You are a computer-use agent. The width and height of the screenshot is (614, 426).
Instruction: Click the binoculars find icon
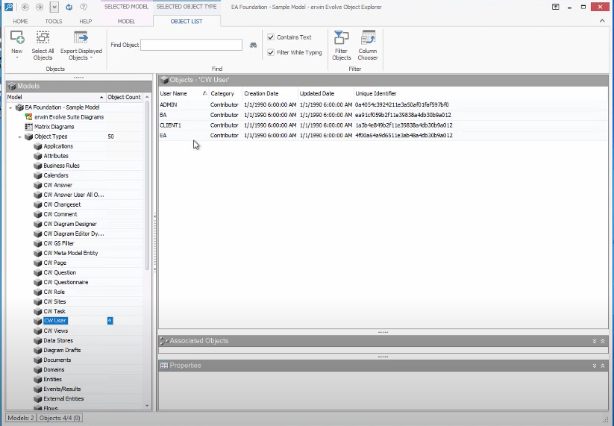click(x=253, y=46)
